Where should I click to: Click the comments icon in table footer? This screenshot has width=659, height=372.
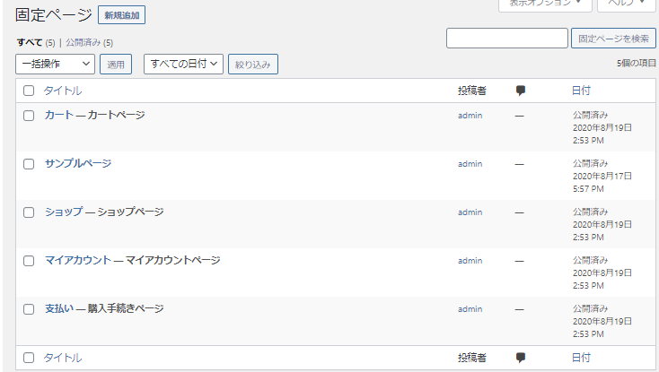pyautogui.click(x=521, y=358)
